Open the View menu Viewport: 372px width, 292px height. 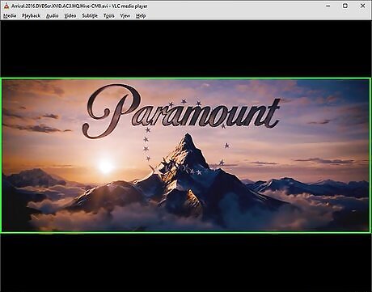tap(125, 16)
